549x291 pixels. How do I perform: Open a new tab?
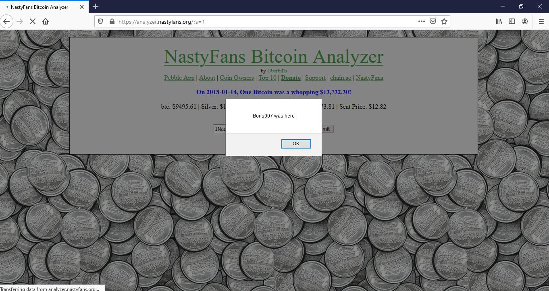click(96, 6)
